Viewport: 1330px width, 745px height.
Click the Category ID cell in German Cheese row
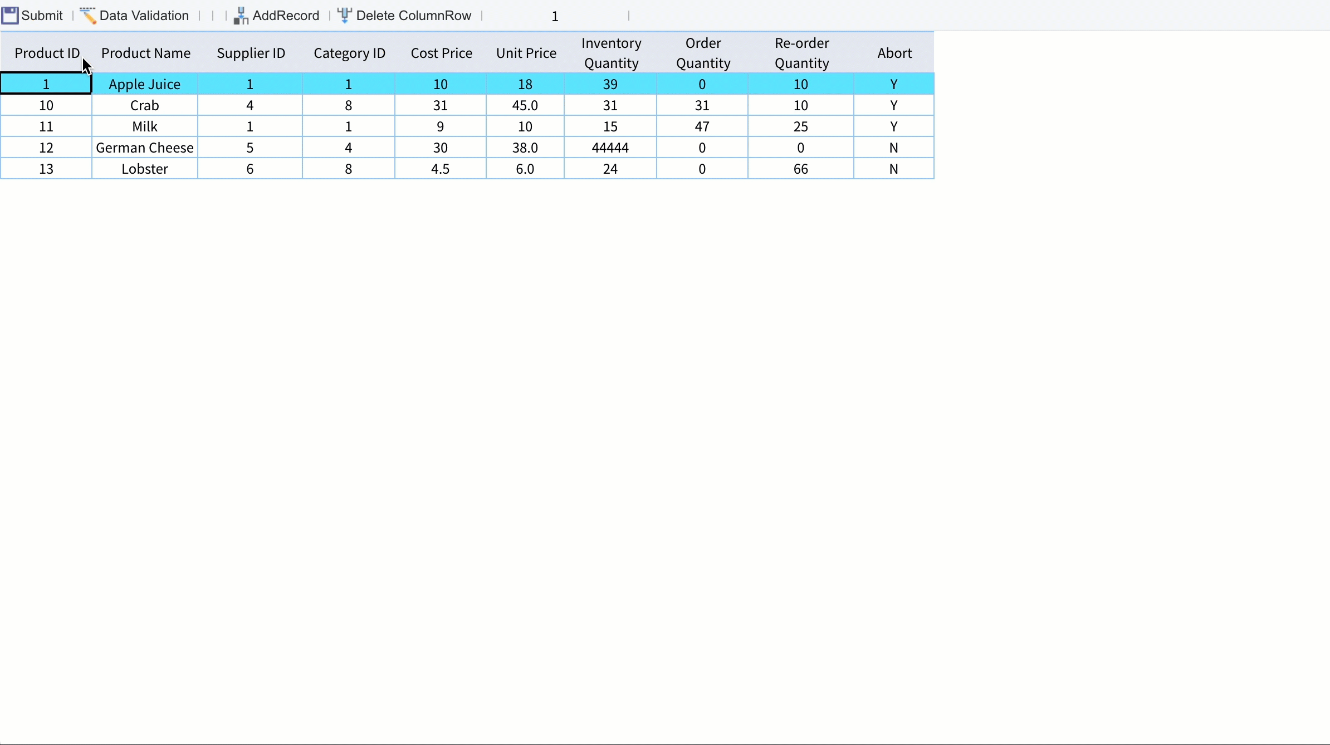[349, 148]
